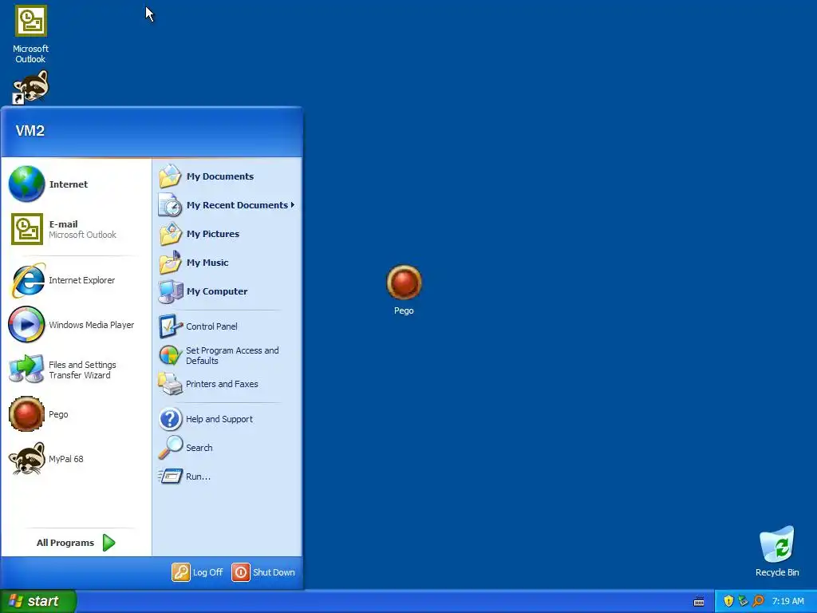Viewport: 817px width, 613px height.
Task: Click the magnifier icon in system tray
Action: pyautogui.click(x=758, y=601)
